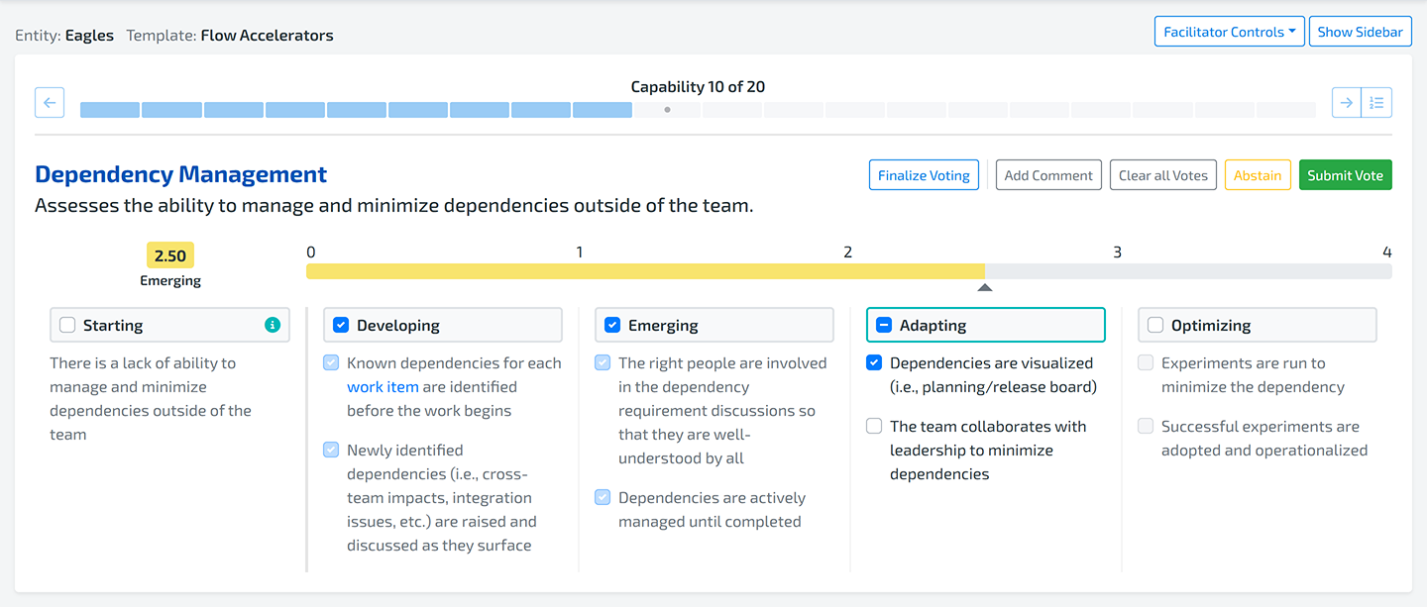The width and height of the screenshot is (1427, 607).
Task: Open Add Comment
Action: coord(1048,175)
